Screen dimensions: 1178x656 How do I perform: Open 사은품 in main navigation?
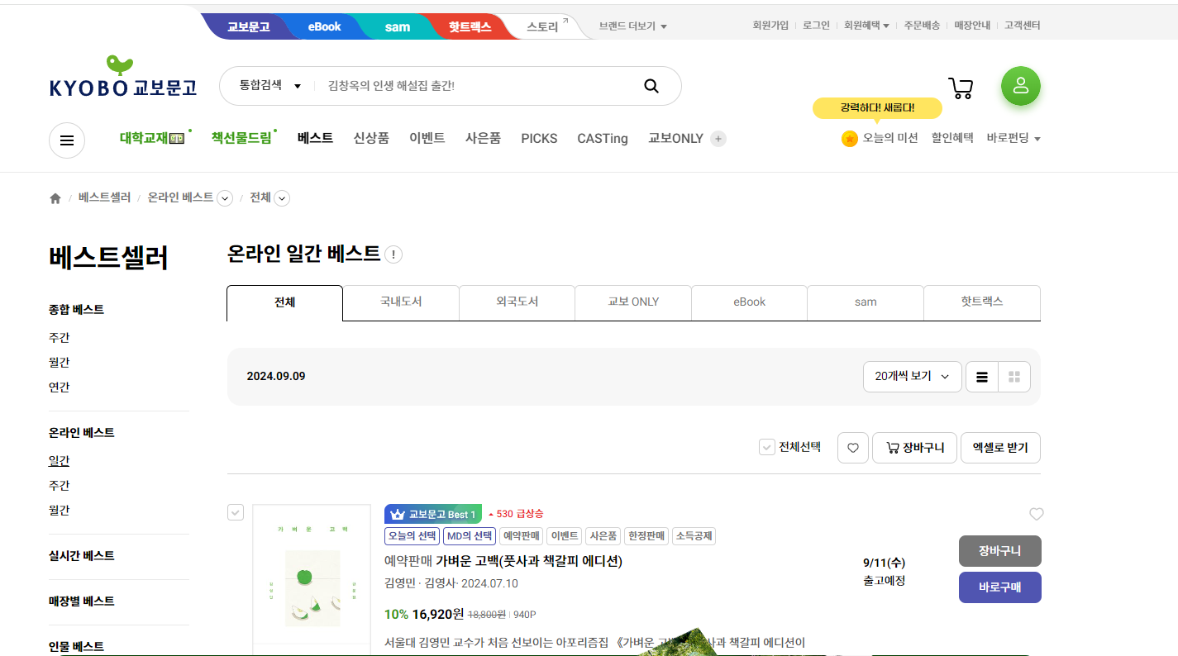483,138
